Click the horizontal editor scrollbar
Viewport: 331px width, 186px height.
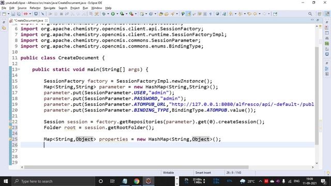(136, 167)
